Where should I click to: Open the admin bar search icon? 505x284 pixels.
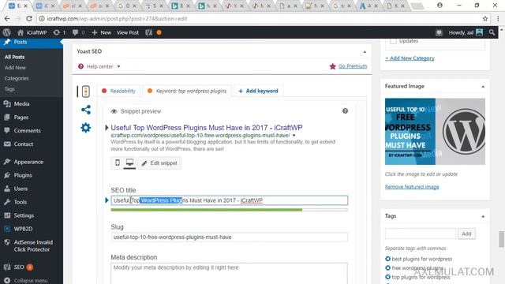(492, 32)
